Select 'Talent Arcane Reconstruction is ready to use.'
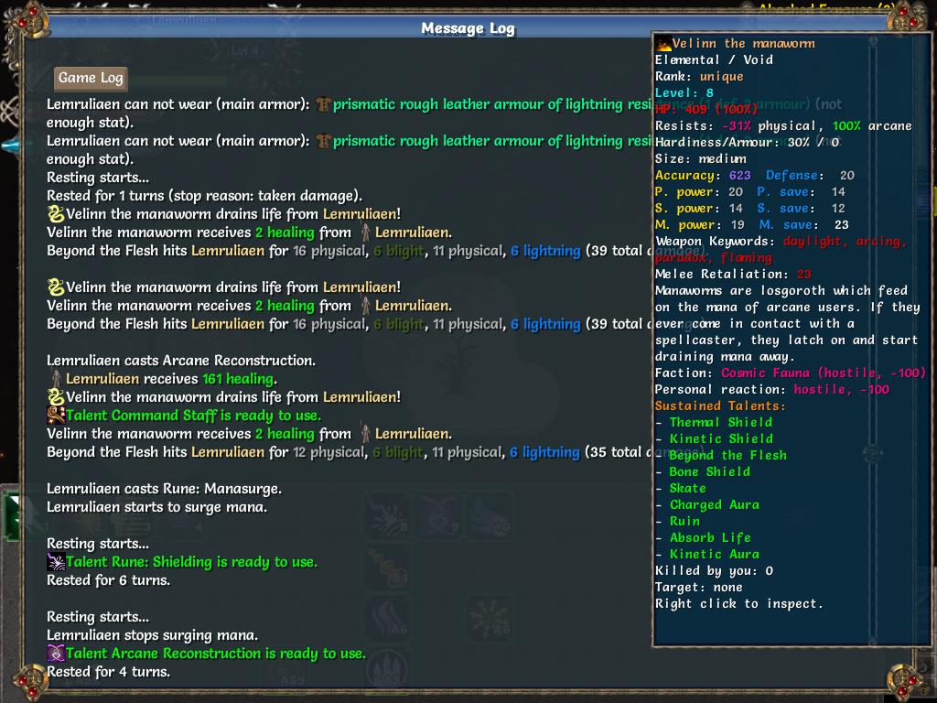This screenshot has height=703, width=937. (x=216, y=654)
